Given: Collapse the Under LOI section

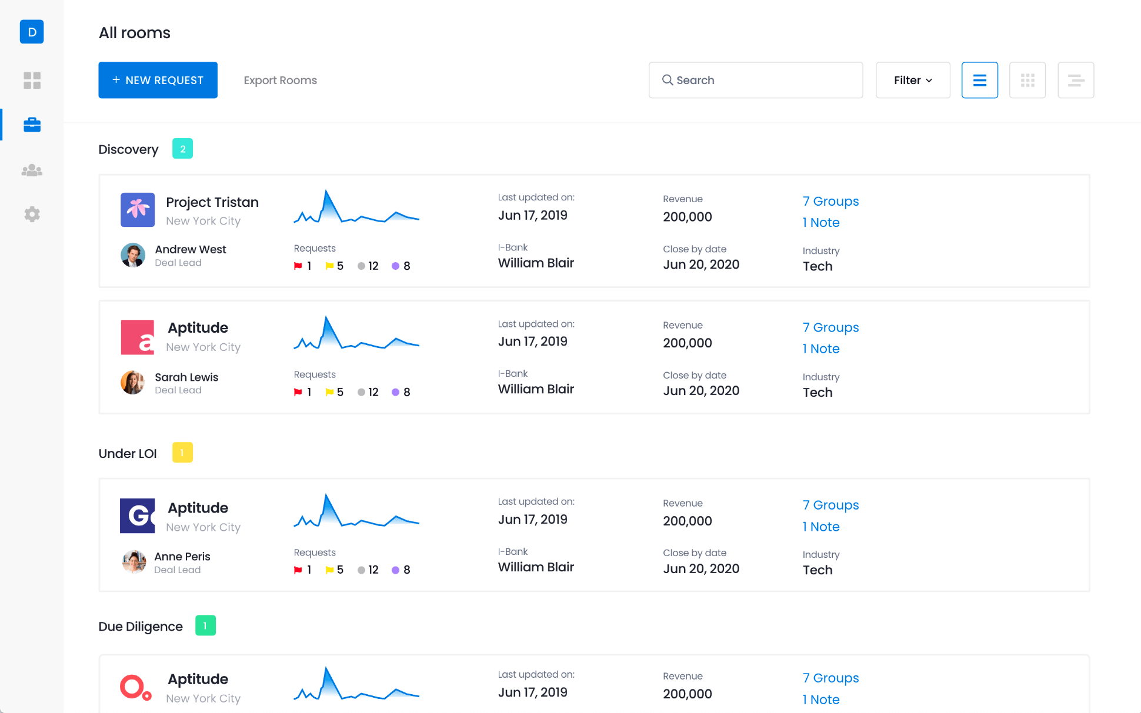Looking at the screenshot, I should pos(127,453).
